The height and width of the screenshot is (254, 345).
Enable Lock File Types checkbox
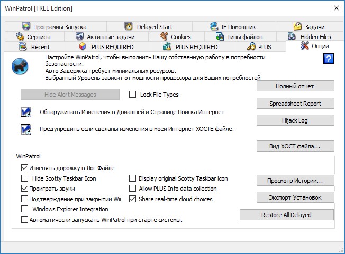click(132, 95)
